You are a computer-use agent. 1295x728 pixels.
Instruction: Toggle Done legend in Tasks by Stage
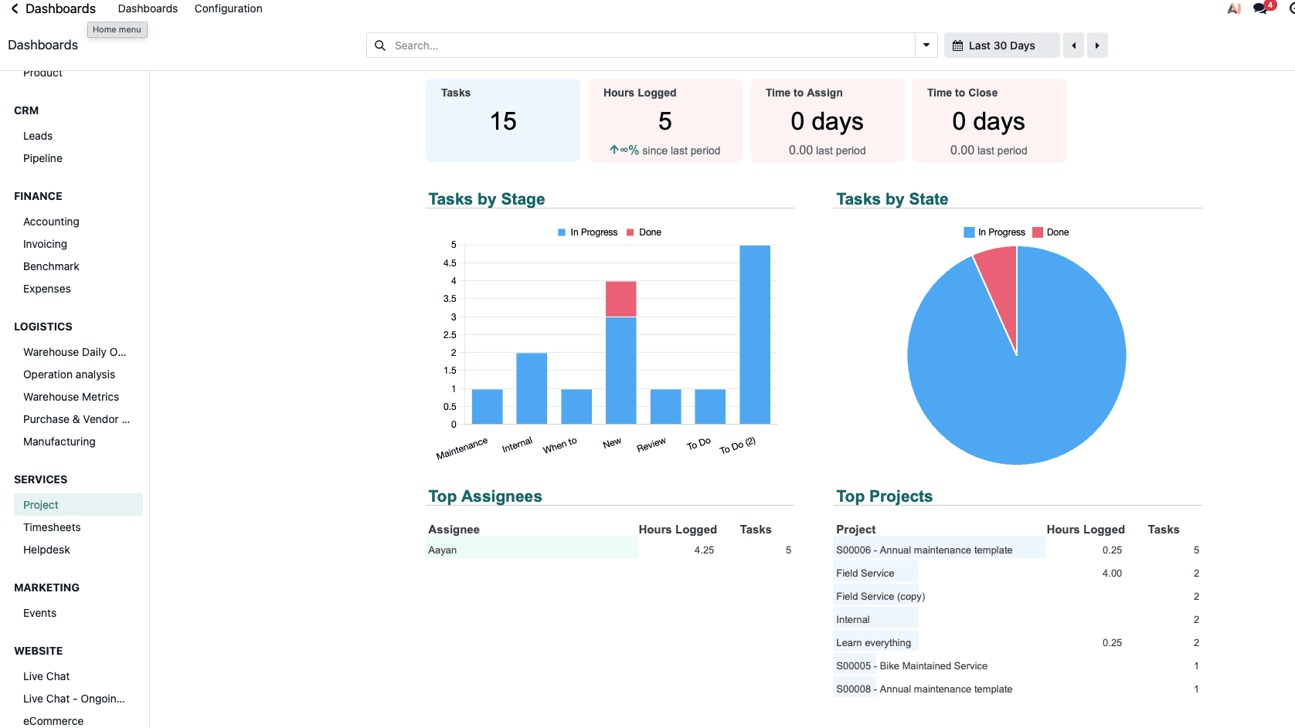tap(644, 232)
